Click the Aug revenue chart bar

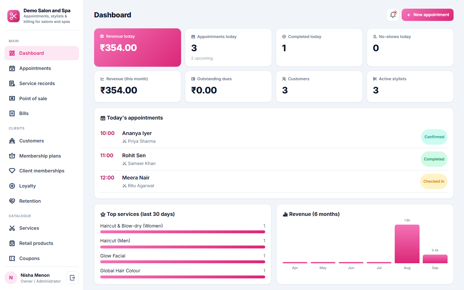[x=407, y=244]
